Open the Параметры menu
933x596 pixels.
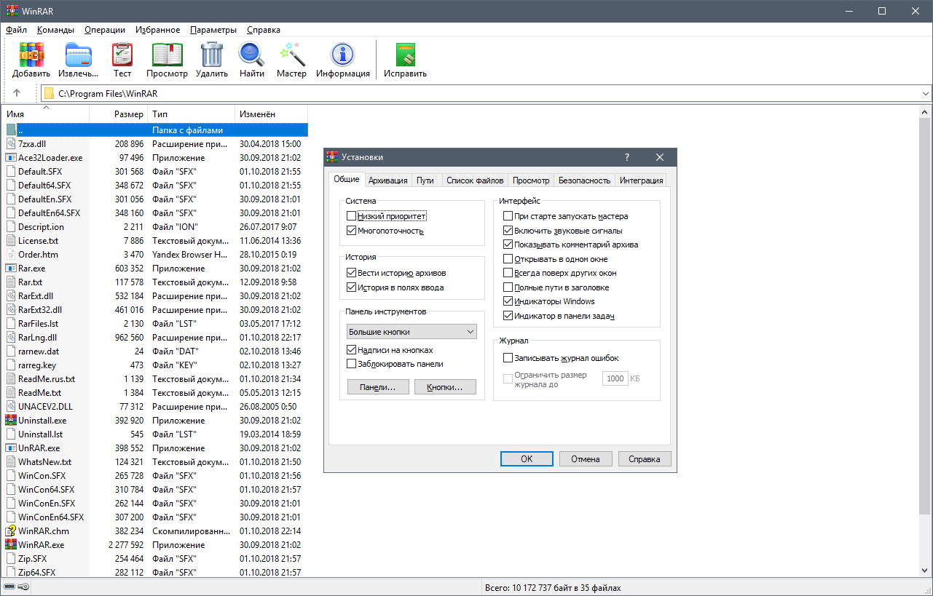coord(213,30)
